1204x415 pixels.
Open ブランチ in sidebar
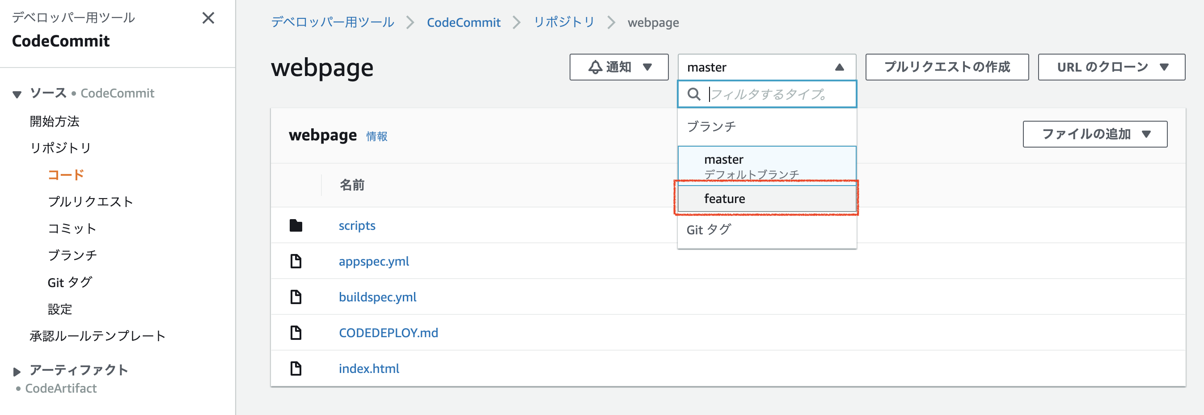(x=72, y=255)
